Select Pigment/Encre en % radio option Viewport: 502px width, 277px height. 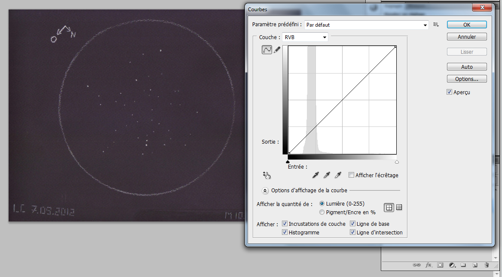322,212
